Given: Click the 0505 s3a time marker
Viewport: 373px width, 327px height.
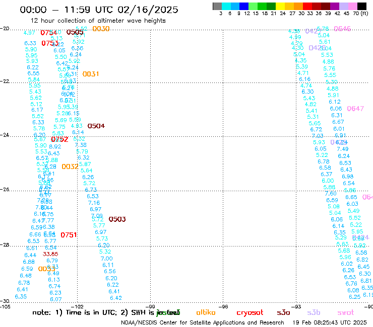Looking at the screenshot, I should tap(75, 32).
